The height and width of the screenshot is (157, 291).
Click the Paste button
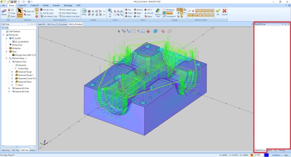point(12,16)
